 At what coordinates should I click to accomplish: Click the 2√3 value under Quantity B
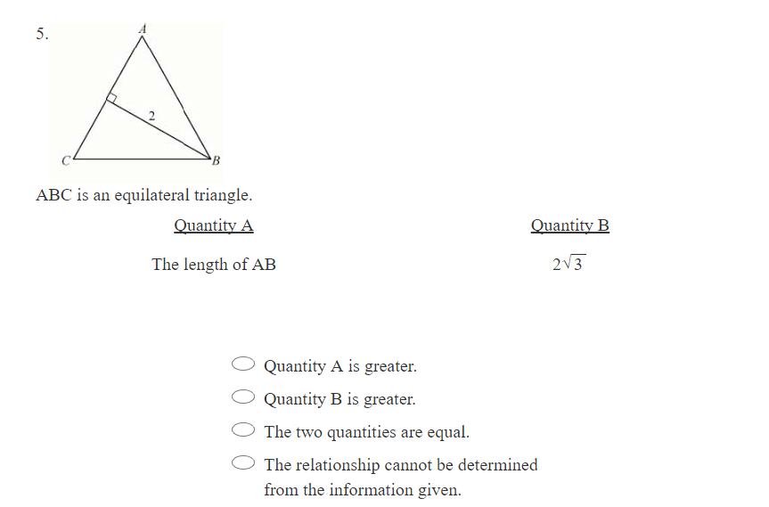point(569,265)
